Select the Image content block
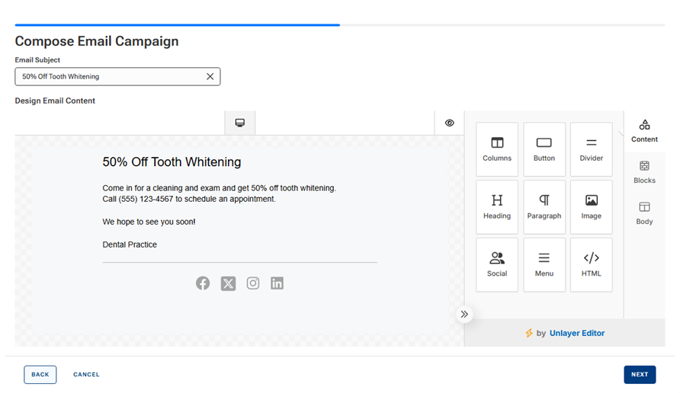 tap(591, 206)
